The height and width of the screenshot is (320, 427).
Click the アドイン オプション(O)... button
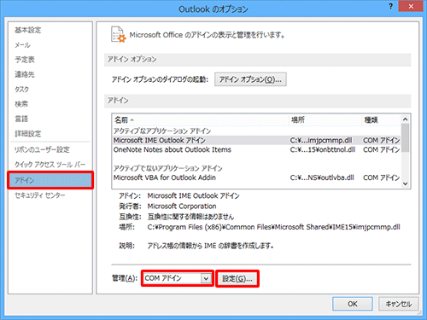(250, 79)
